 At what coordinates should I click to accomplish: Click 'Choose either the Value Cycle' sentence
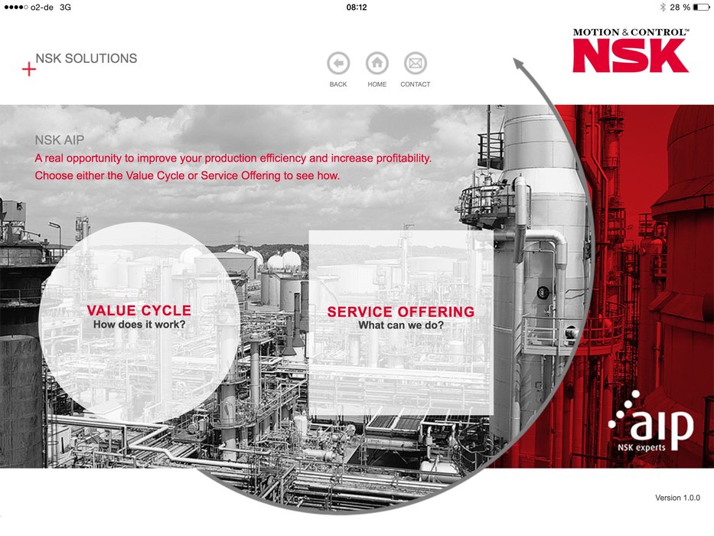click(187, 175)
